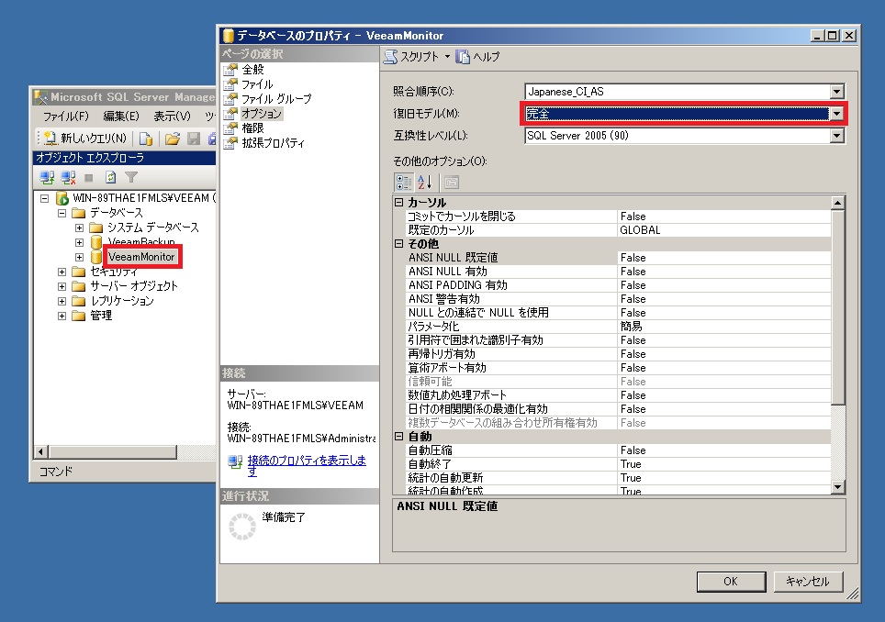
Task: Click Disconnect icon in Object Explorer toolbar
Action: (68, 178)
